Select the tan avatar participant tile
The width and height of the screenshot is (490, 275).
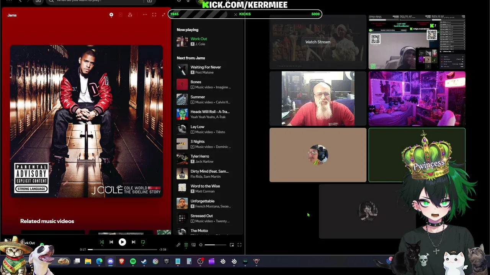318,155
